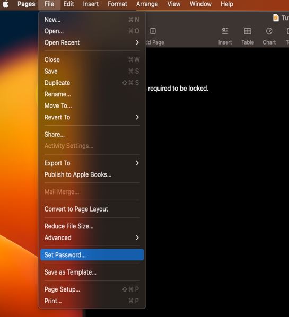The image size is (289, 317).
Task: Choose Set Password… from File menu
Action: [92, 255]
